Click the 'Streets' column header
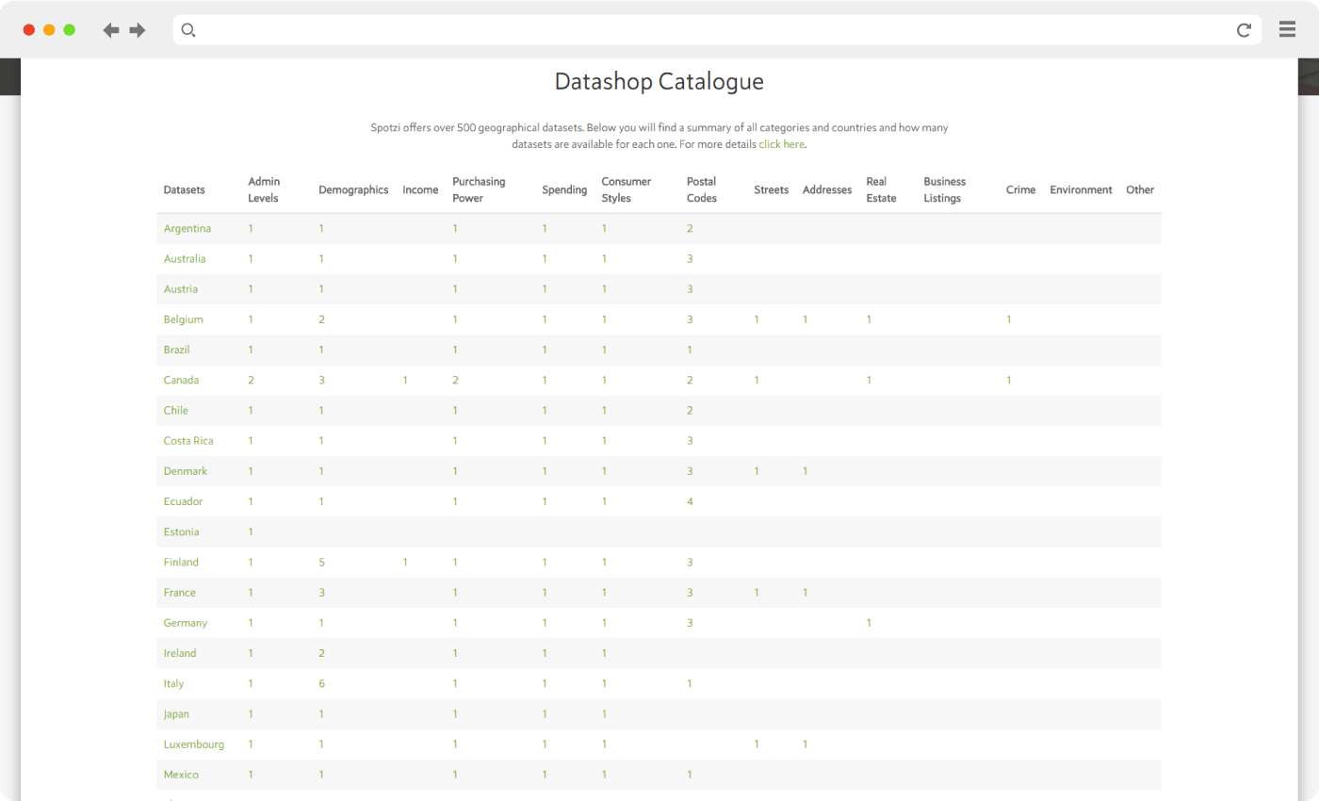Viewport: 1319px width, 801px height. (772, 189)
